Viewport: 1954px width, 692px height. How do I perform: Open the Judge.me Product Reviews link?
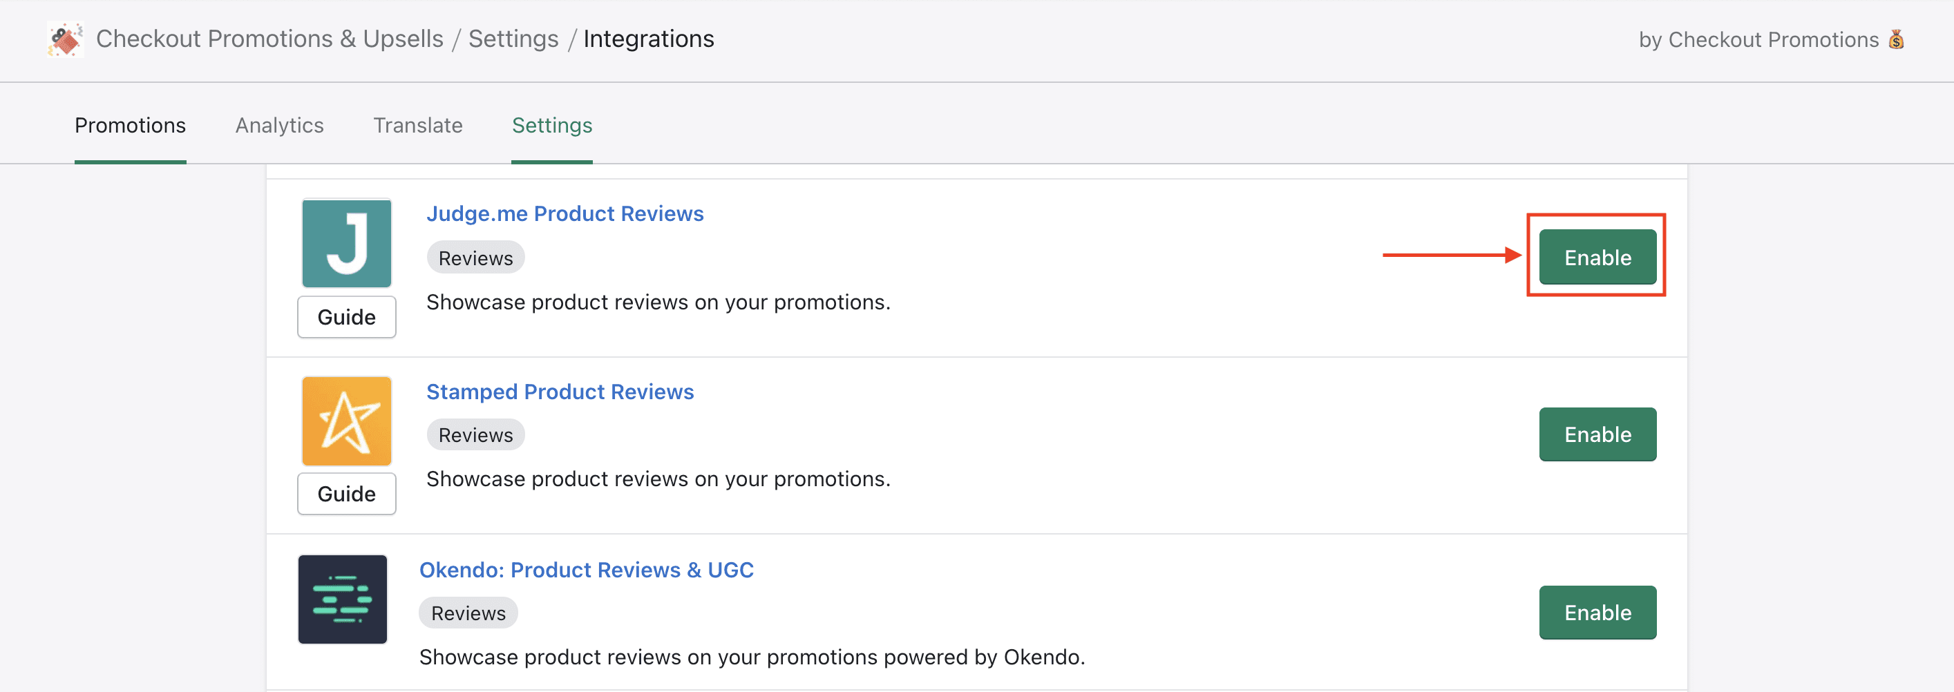(x=565, y=213)
